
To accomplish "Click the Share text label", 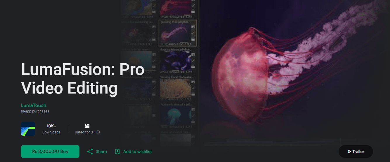I will (x=101, y=152).
